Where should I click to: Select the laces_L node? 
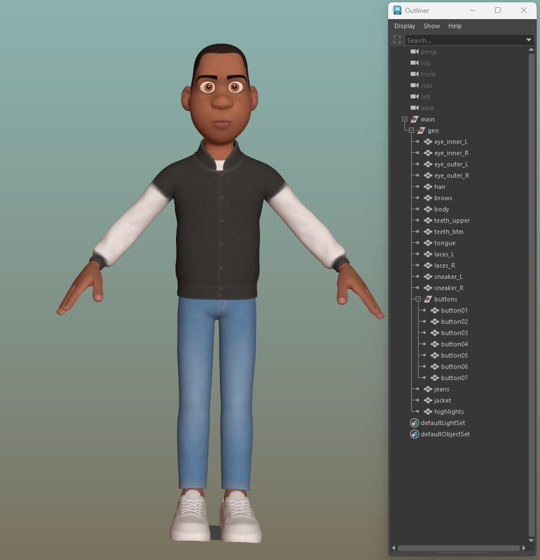pos(444,254)
